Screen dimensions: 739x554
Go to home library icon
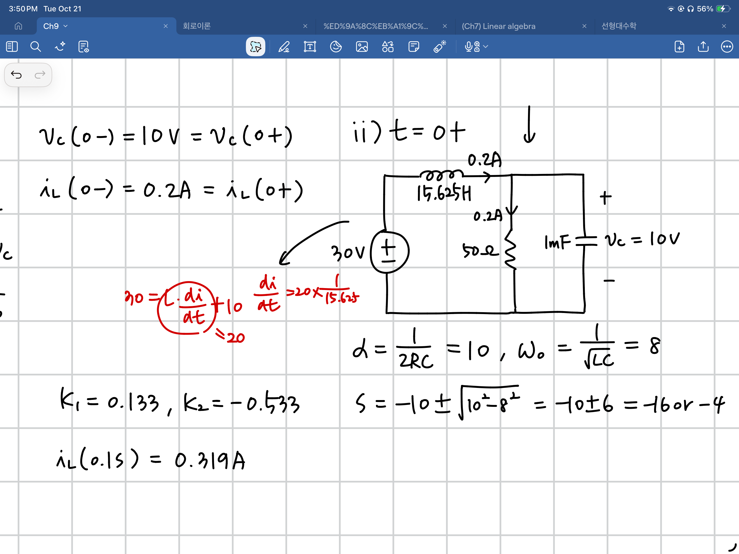pyautogui.click(x=18, y=26)
